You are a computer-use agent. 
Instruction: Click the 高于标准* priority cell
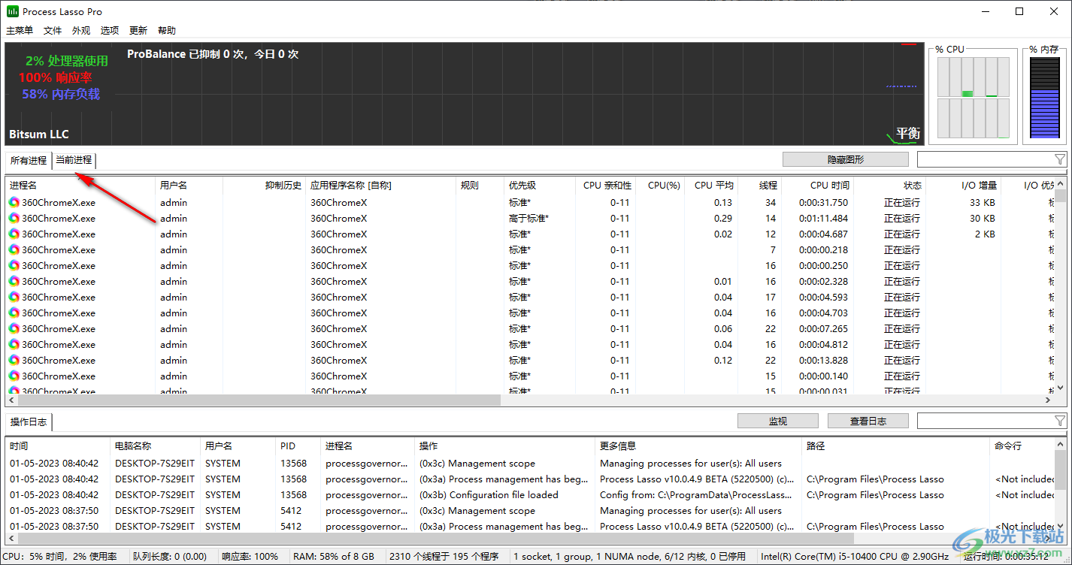click(529, 218)
